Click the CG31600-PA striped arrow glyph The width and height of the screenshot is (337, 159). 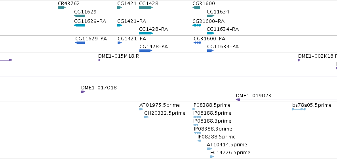pyautogui.click(x=197, y=43)
